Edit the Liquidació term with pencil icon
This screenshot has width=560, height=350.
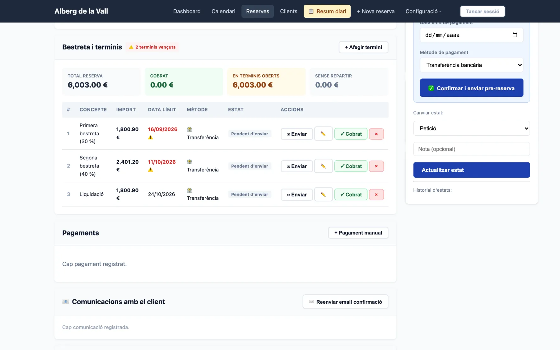pos(323,194)
